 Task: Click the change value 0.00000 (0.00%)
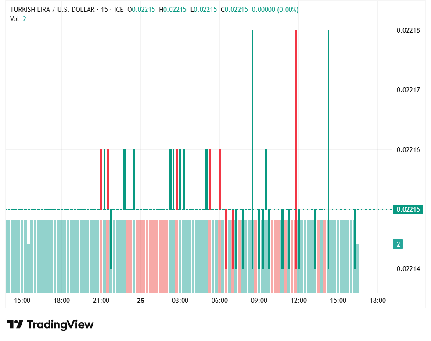click(275, 10)
